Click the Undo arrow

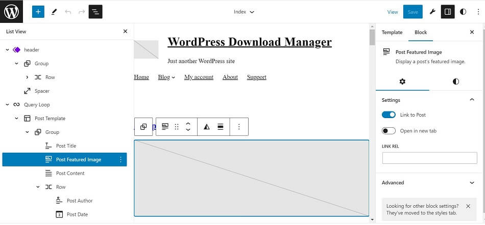[x=68, y=12]
